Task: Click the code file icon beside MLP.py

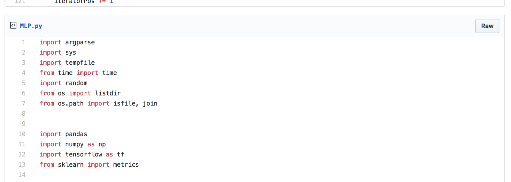Action: (13, 26)
